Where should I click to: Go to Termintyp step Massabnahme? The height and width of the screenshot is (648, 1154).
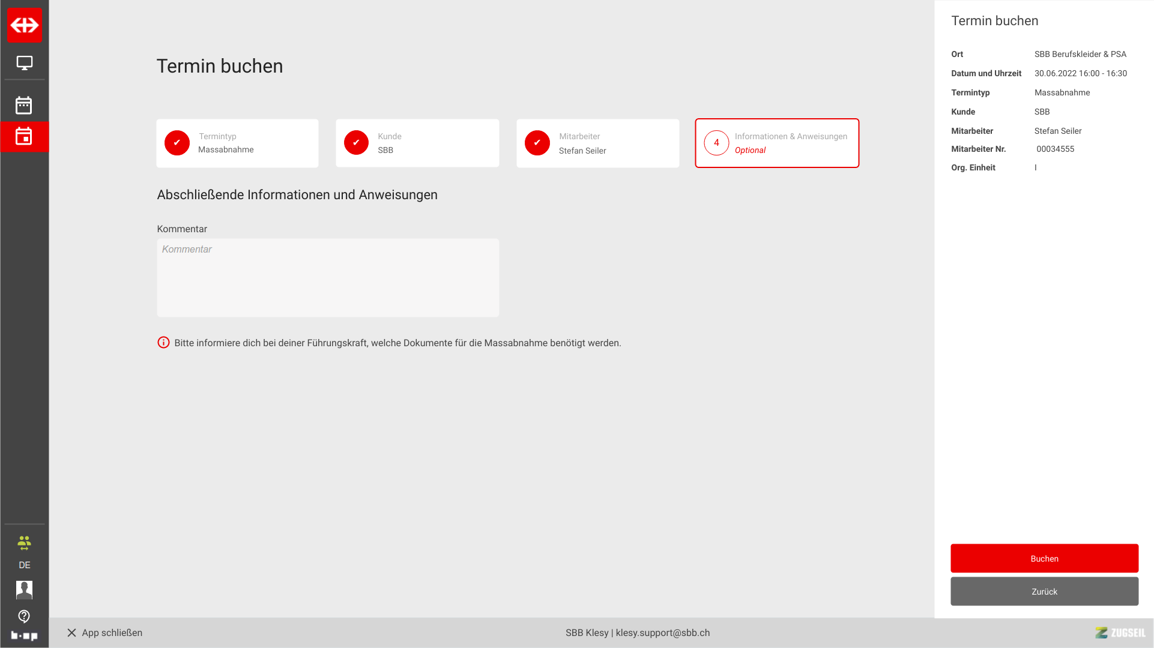coord(237,143)
